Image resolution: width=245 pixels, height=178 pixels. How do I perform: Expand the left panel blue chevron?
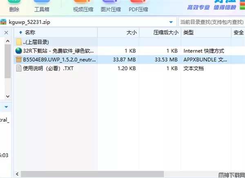click(6, 107)
